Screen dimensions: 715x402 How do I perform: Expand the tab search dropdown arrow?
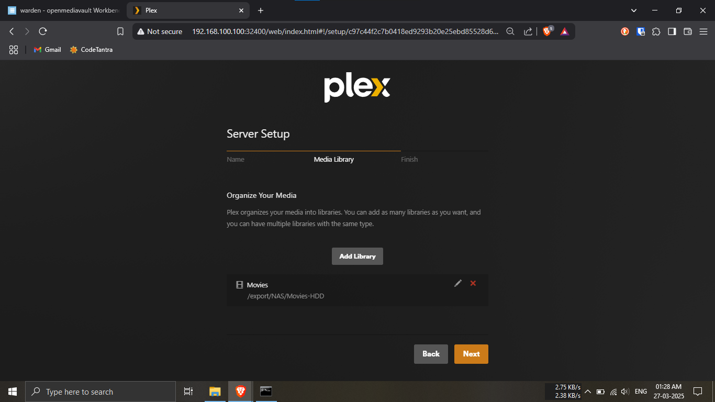coord(634,10)
